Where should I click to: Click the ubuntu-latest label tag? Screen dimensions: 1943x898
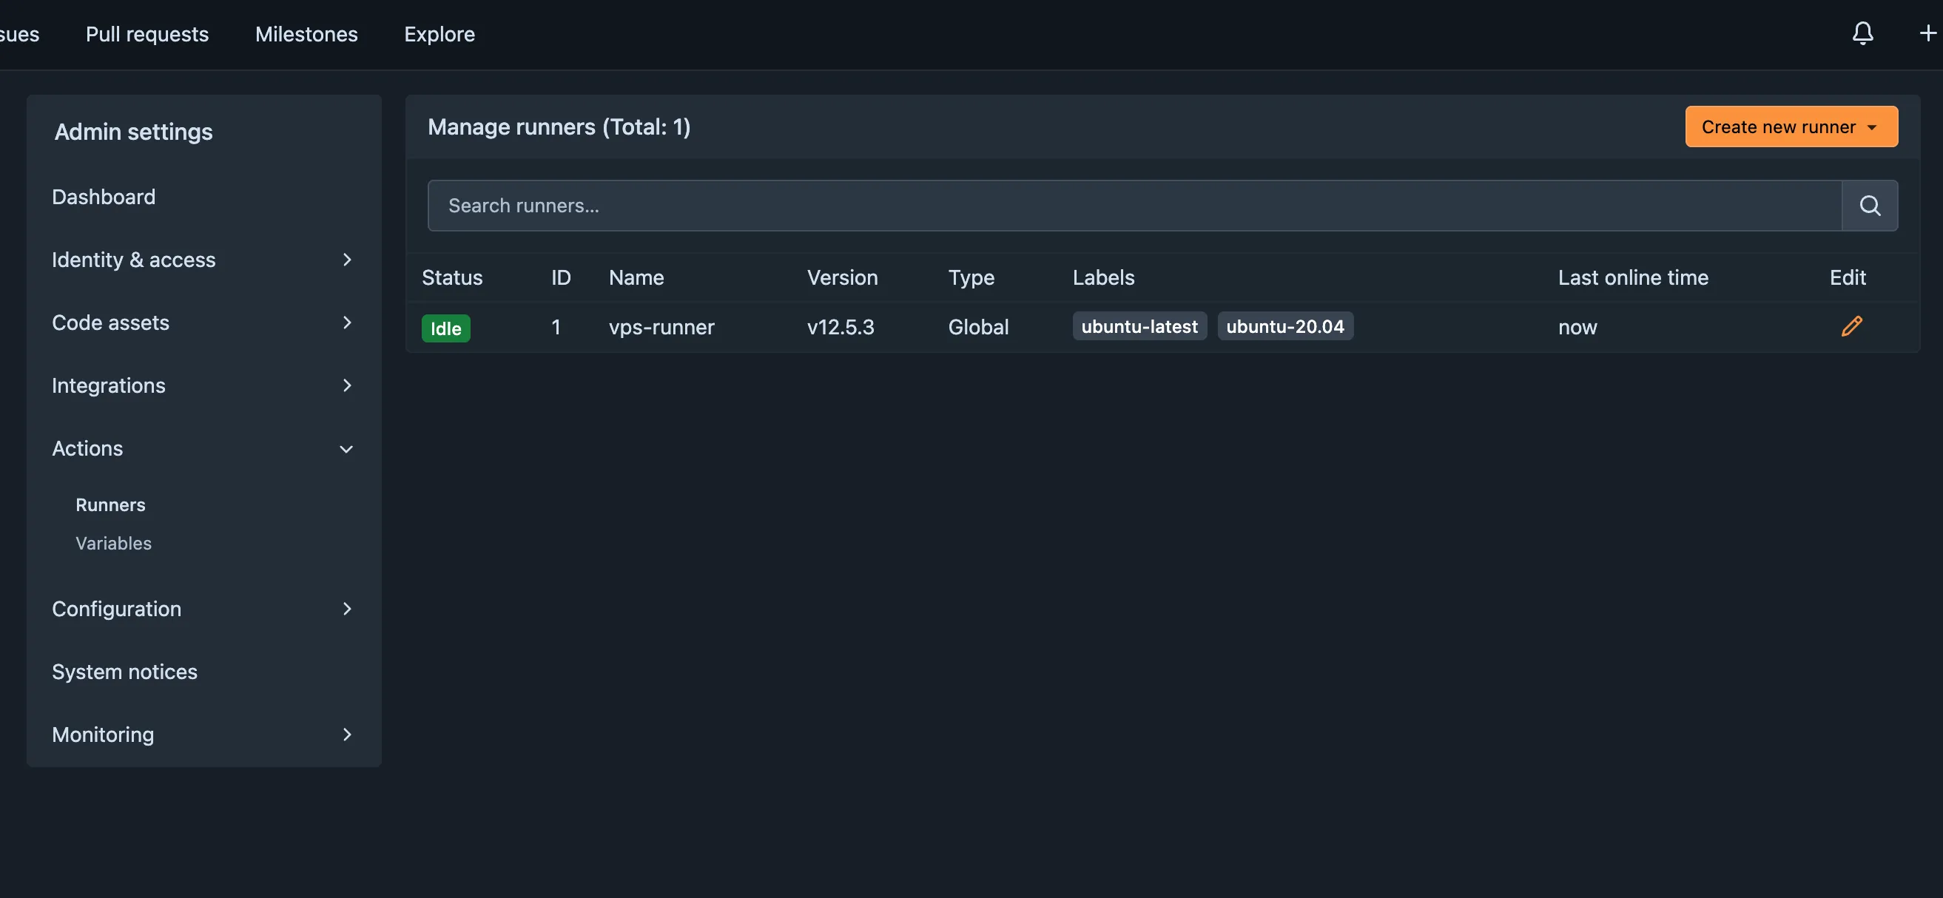pos(1139,326)
